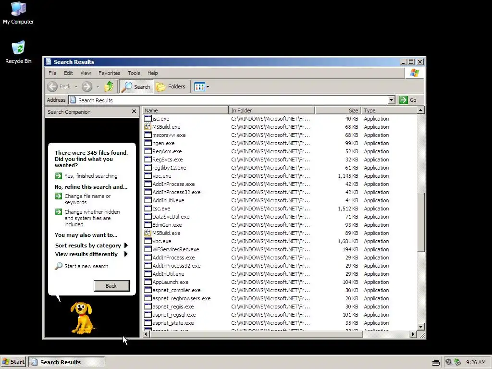Open the Favorites menu
The height and width of the screenshot is (369, 492).
click(109, 73)
